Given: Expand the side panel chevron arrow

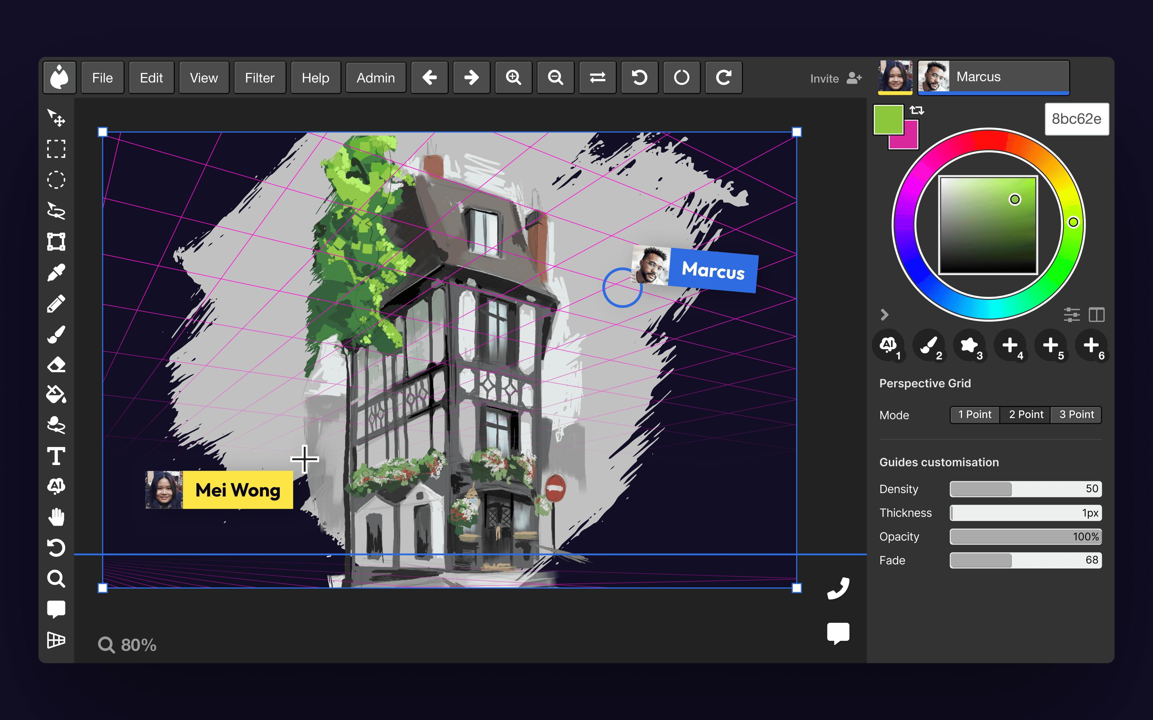Looking at the screenshot, I should (885, 315).
